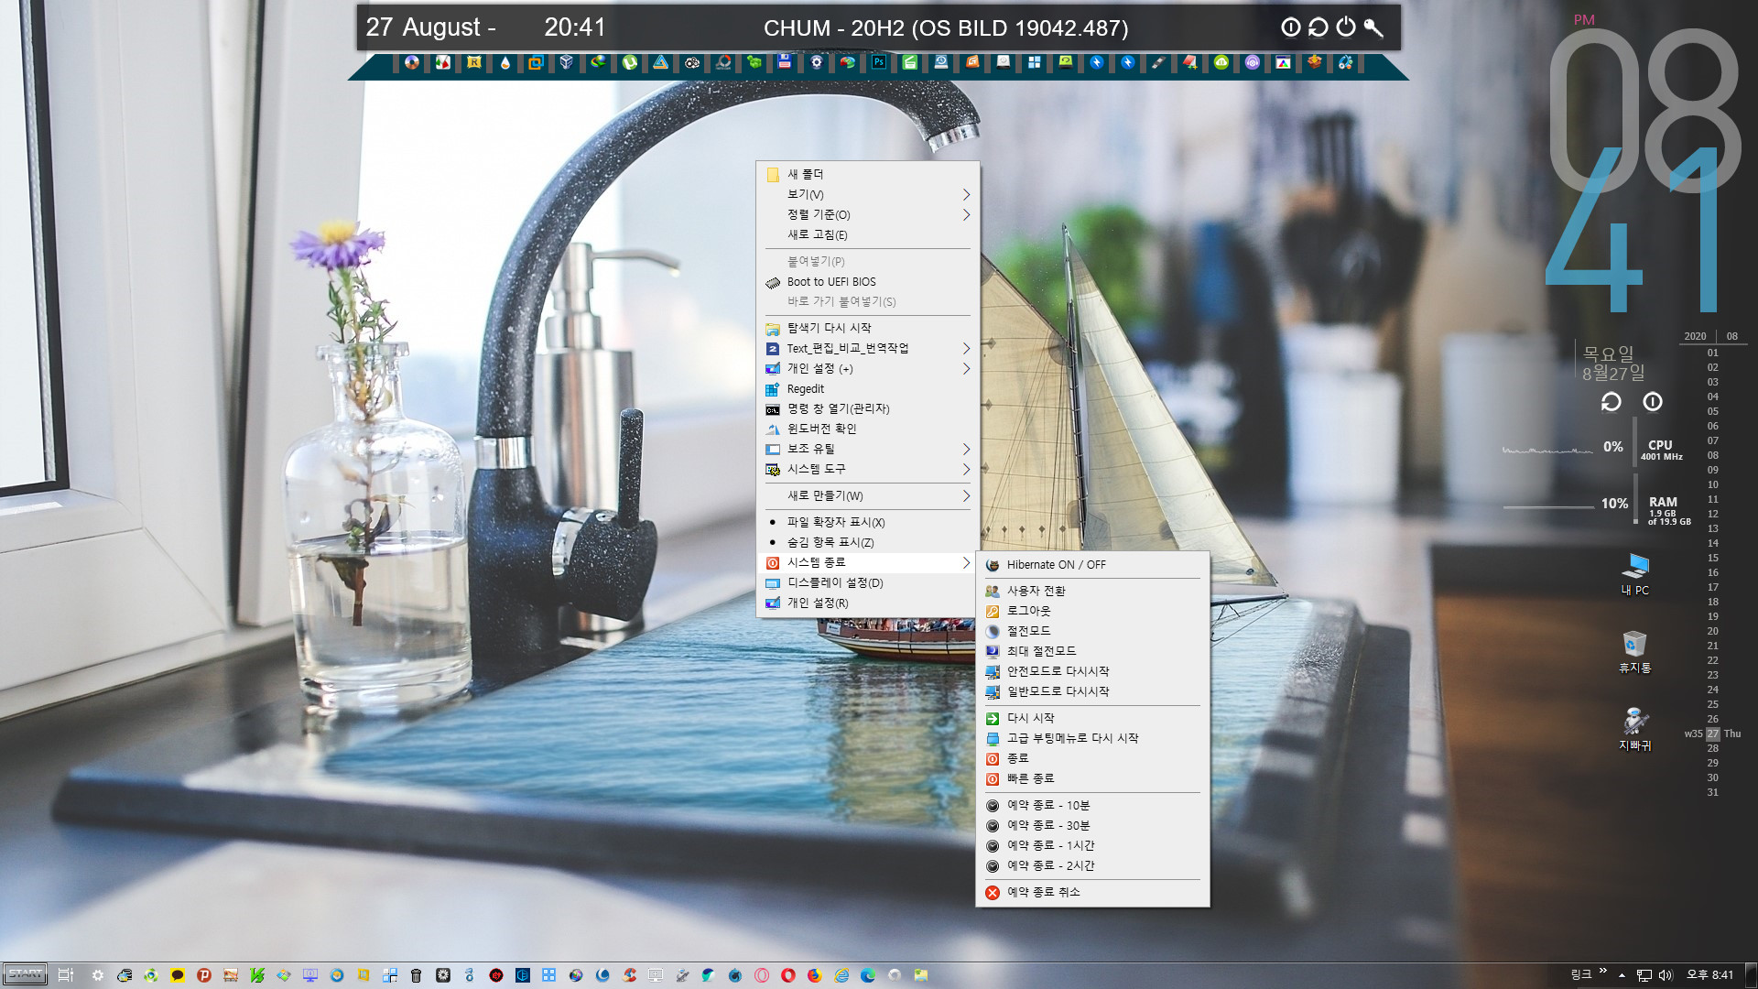Viewport: 1758px width, 989px height.
Task: Click the floppy disk icon in the top dock
Action: pos(785,62)
